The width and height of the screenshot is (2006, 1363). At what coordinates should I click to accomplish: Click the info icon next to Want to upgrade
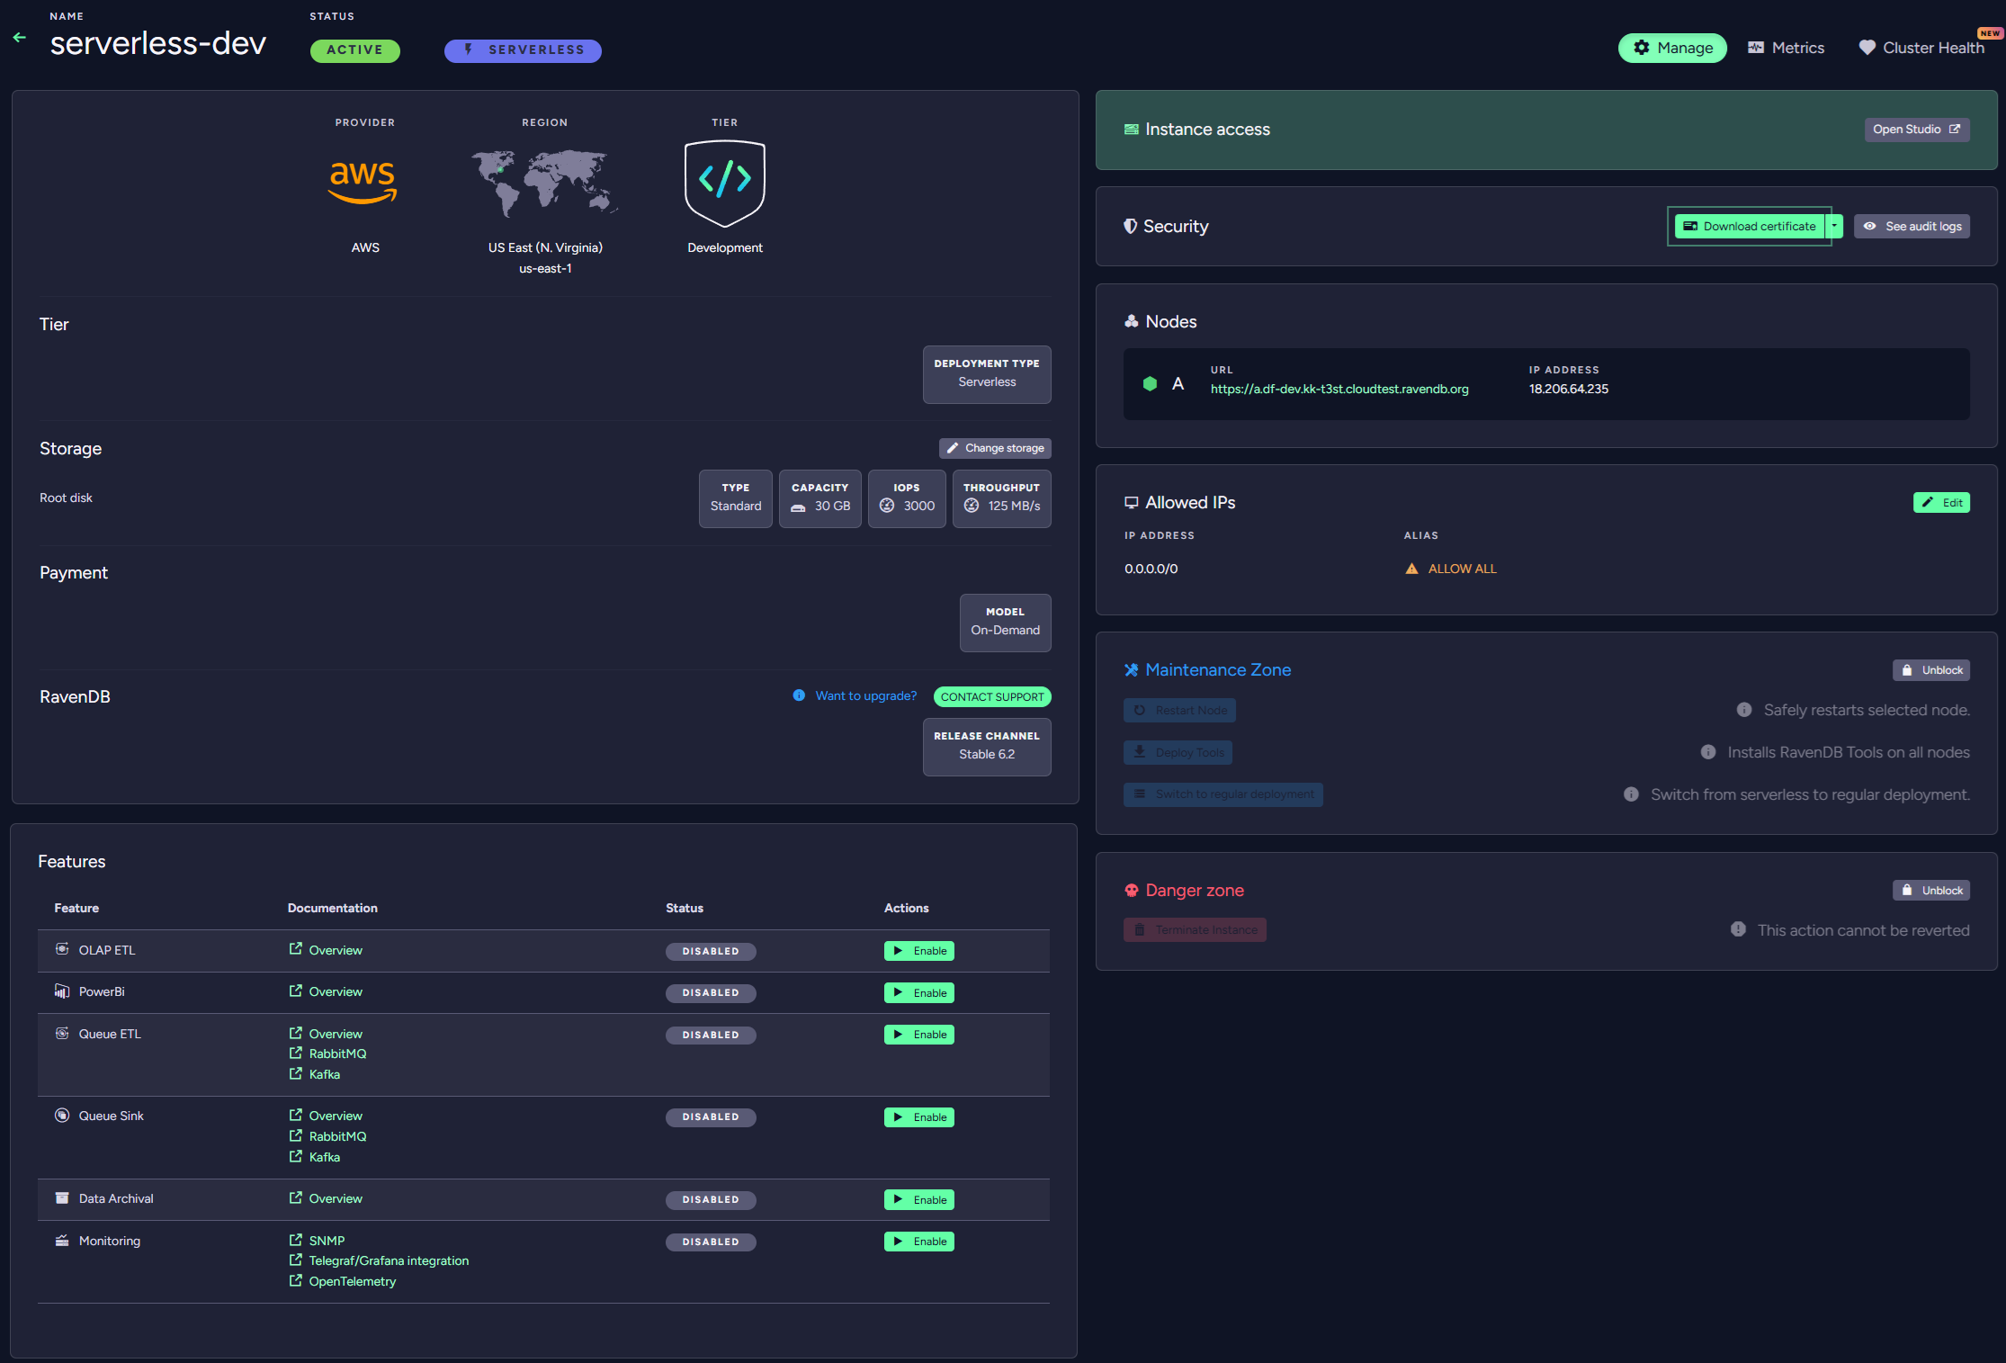[x=799, y=695]
